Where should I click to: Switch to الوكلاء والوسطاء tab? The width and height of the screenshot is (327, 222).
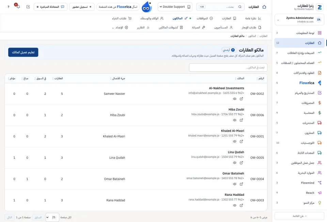coord(152,18)
